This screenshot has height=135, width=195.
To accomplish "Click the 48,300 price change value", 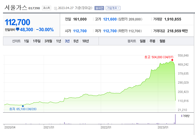I will tap(26, 30).
